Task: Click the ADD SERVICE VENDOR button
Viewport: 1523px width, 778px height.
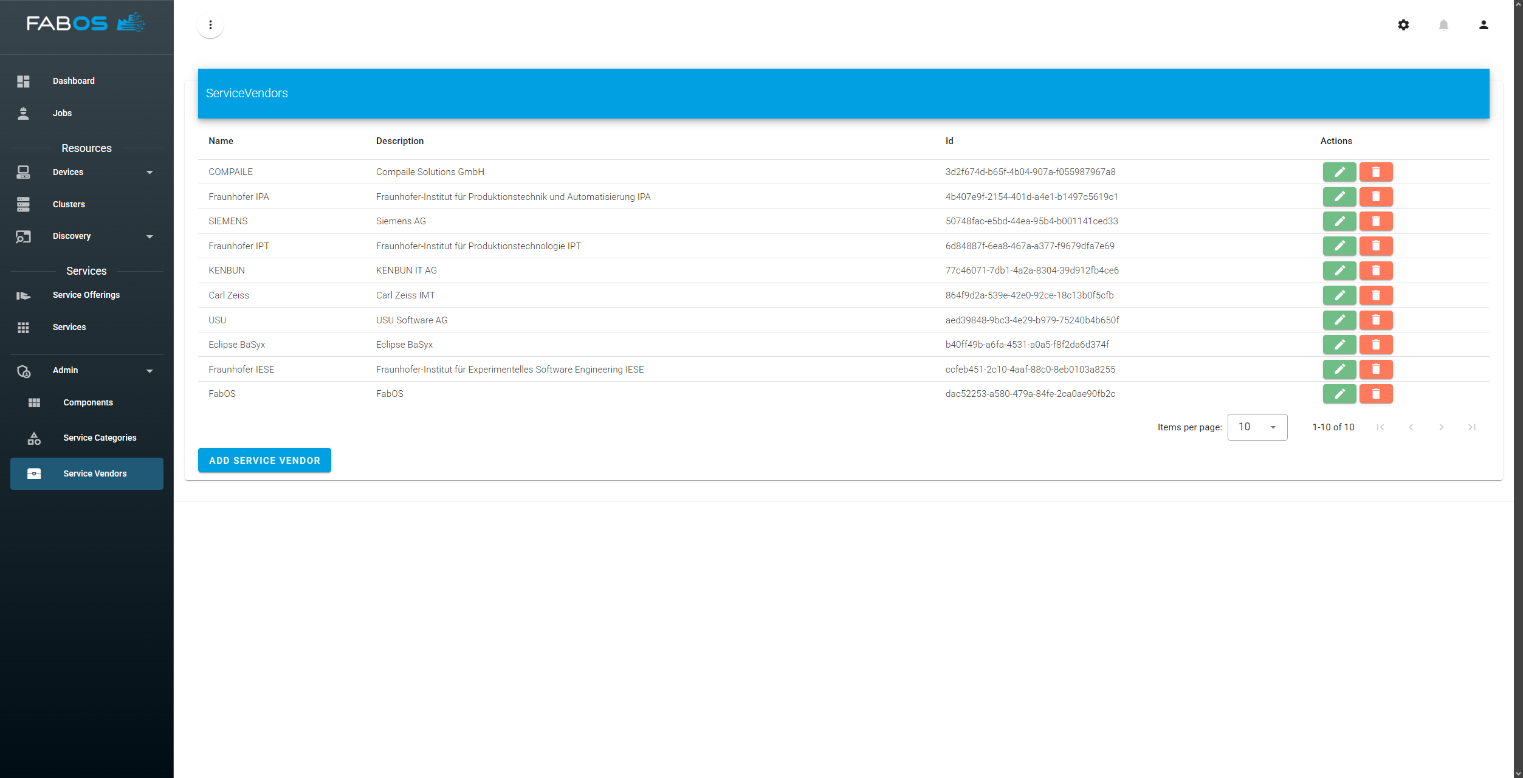Action: pyautogui.click(x=264, y=460)
